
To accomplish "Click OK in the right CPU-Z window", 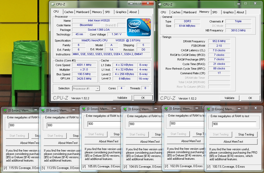I will point(250,98).
